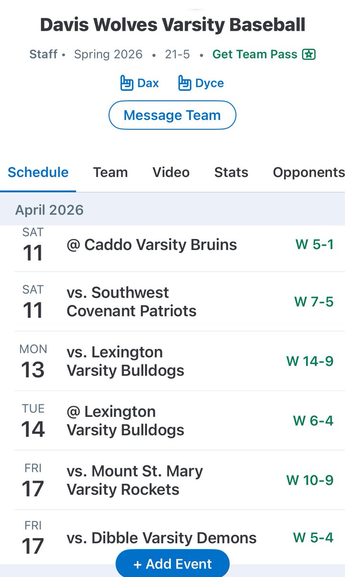Switch to the Team tab
Screen dimensions: 345x577
coord(111,172)
